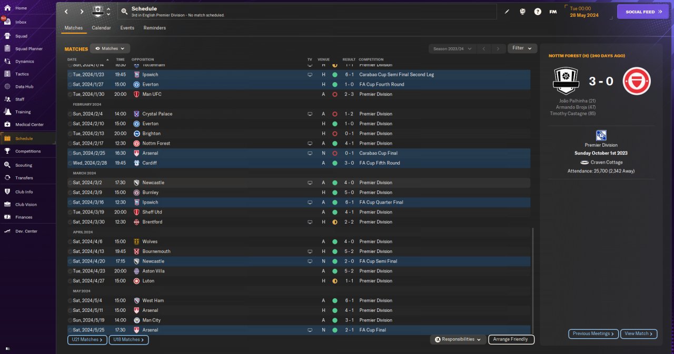Sort by the Competition column header
This screenshot has height=354, width=674.
tap(371, 59)
